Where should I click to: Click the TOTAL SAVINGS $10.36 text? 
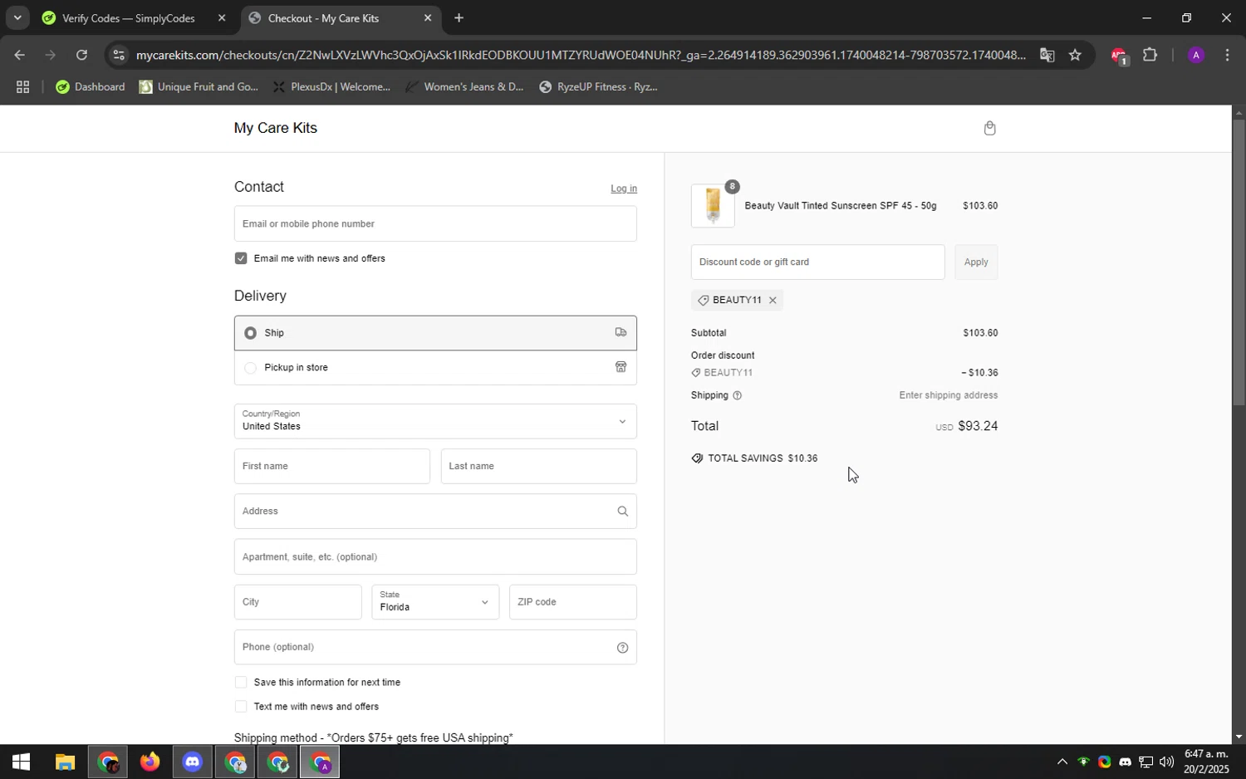(763, 458)
